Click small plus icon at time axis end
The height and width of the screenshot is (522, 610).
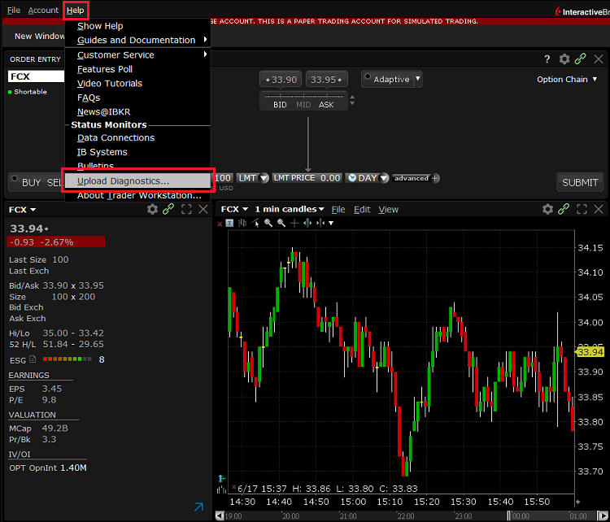[x=578, y=502]
